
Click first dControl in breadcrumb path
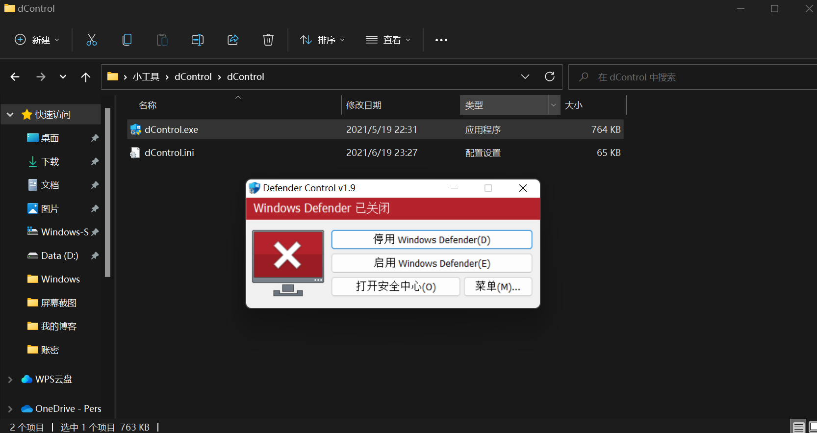pos(193,77)
